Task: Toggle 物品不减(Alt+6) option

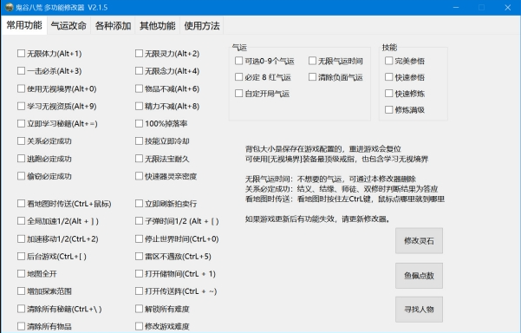Action: [x=140, y=88]
